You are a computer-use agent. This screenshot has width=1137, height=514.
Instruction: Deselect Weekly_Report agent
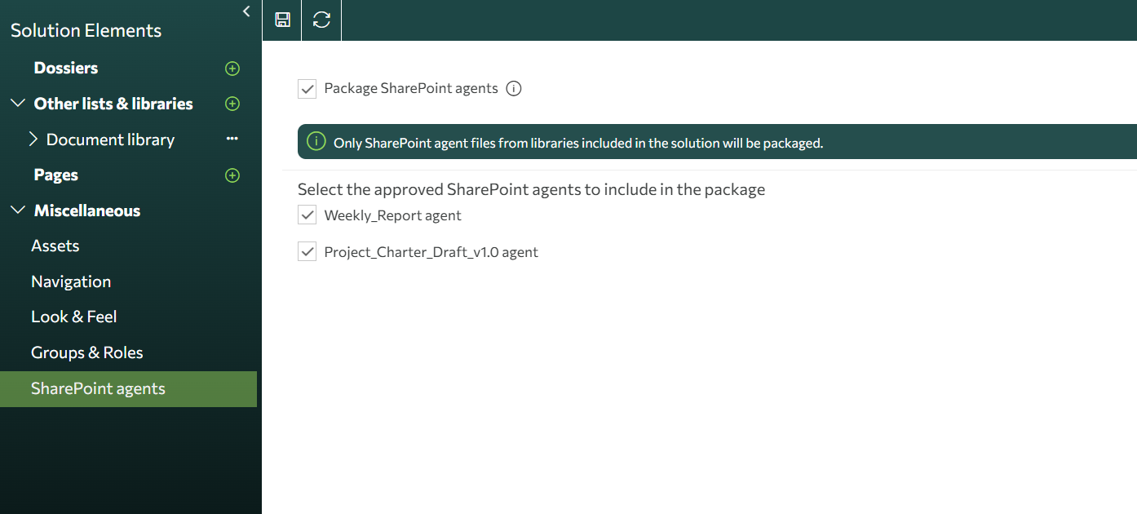click(307, 215)
